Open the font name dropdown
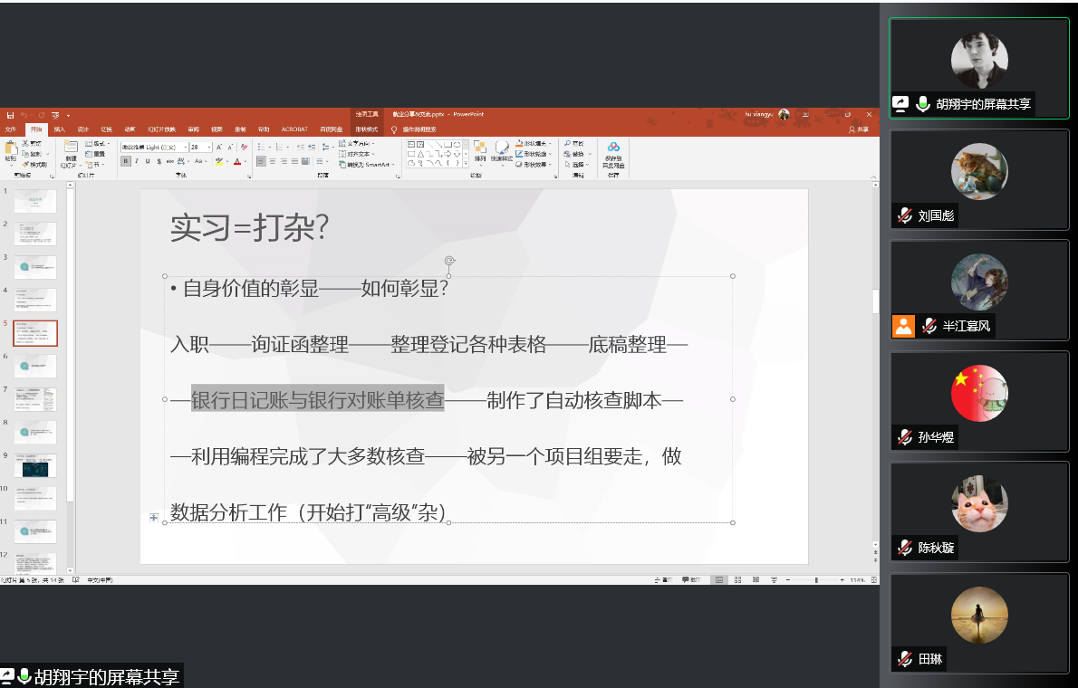 (x=182, y=147)
